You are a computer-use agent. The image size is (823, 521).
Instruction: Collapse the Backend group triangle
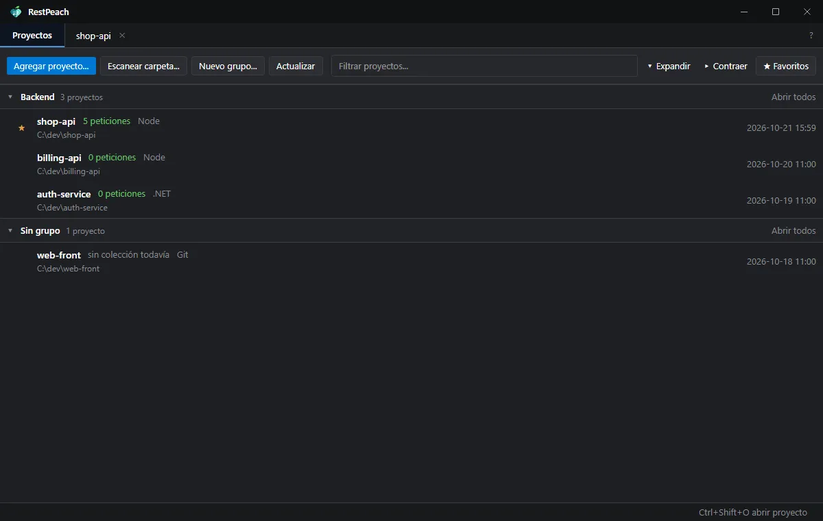point(10,97)
